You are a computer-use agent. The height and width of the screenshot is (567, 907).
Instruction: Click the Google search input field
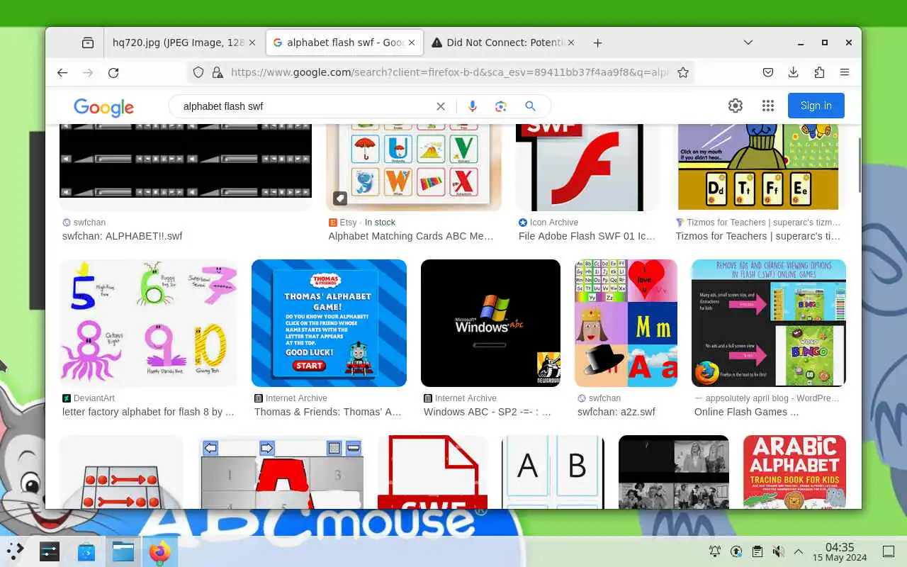point(305,106)
